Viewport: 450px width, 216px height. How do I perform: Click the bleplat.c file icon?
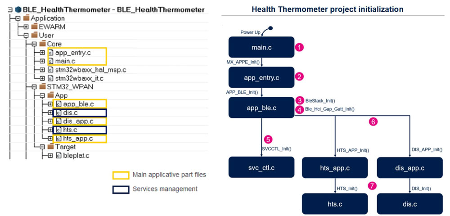[59, 156]
